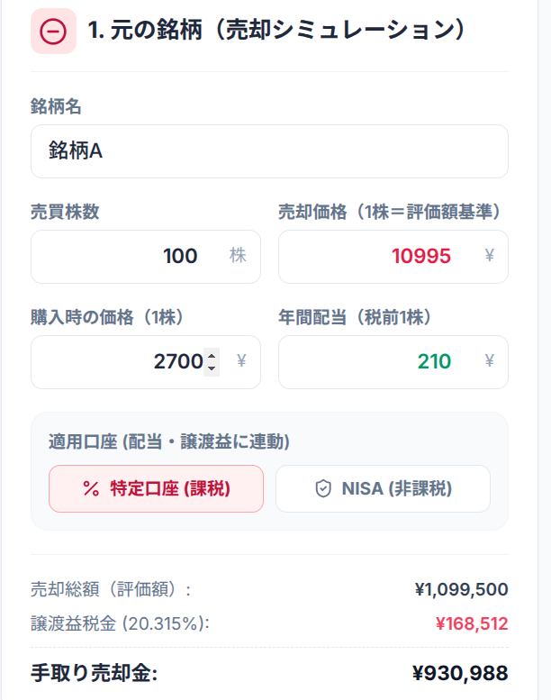This screenshot has height=700, width=551.
Task: Focus the 売買株数 field showing 100
Action: tap(146, 257)
